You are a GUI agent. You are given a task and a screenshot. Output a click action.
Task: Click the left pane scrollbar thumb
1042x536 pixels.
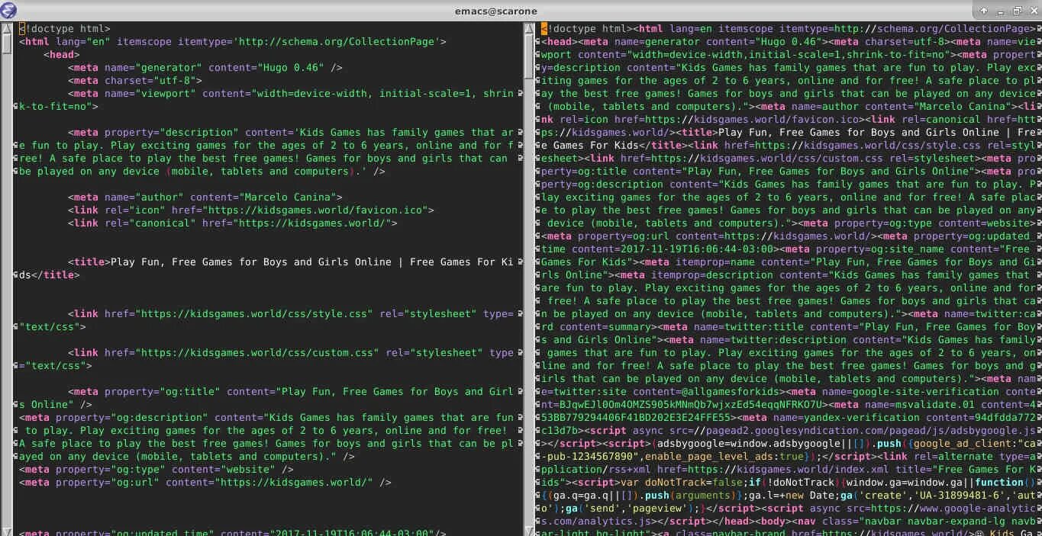click(6, 44)
